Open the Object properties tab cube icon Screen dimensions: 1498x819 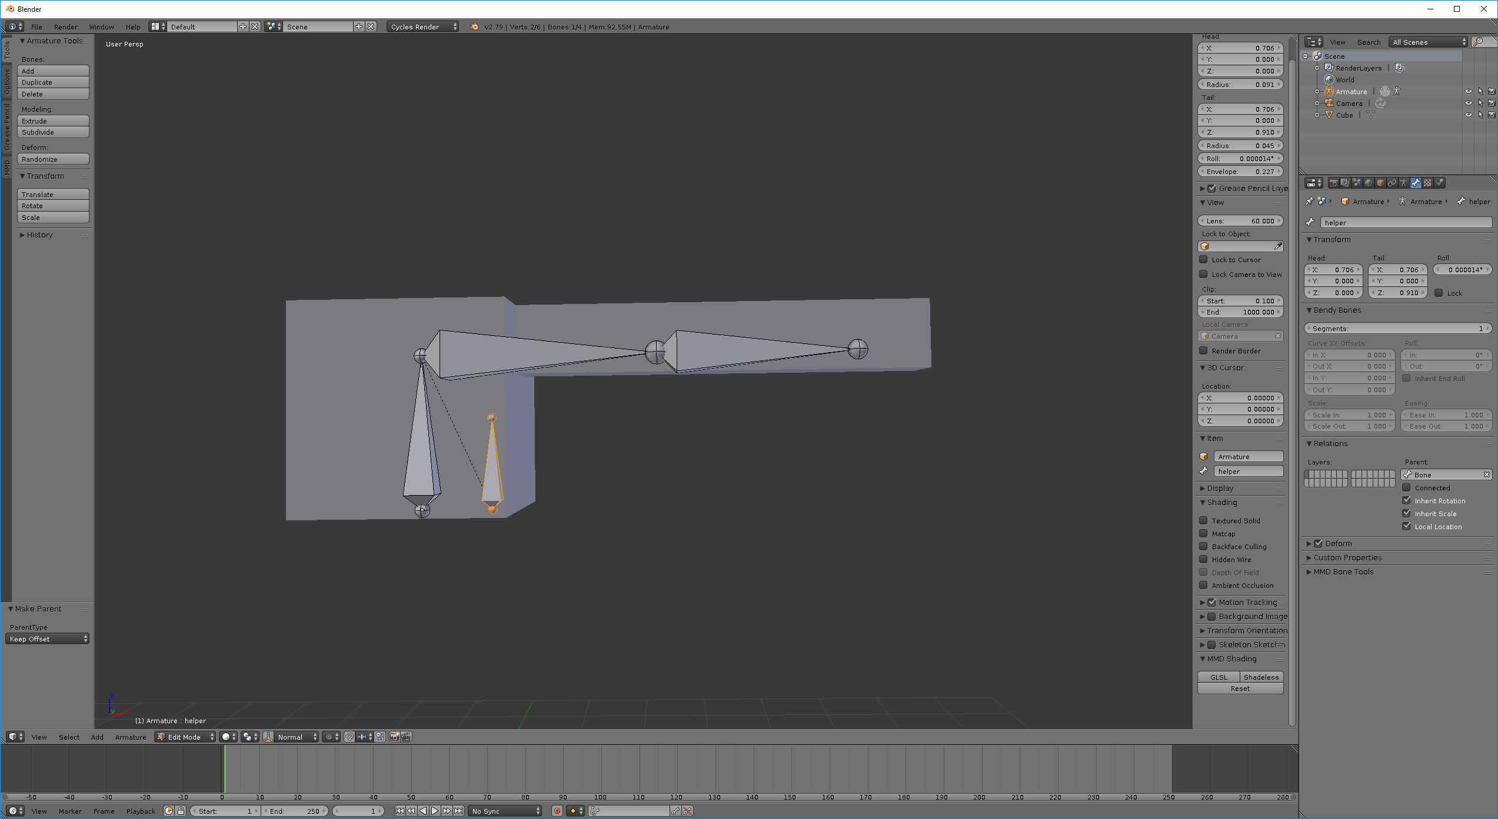point(1380,183)
